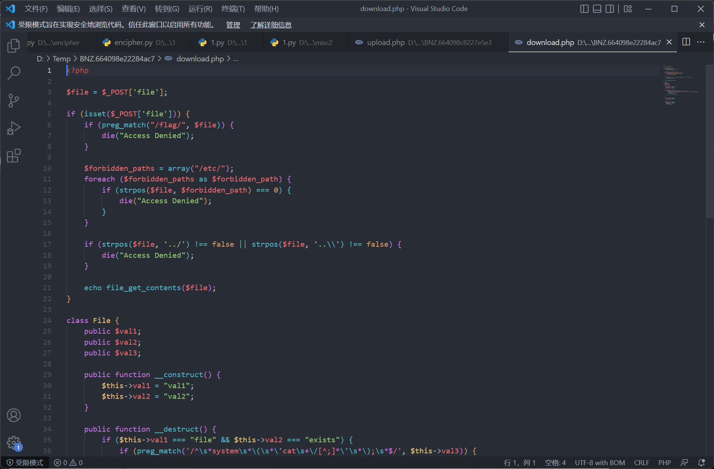Click line number 17 in gutter

pos(47,244)
